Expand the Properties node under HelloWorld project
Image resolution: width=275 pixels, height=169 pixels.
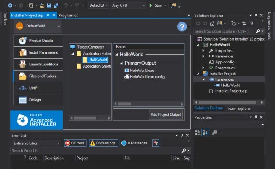(203, 51)
